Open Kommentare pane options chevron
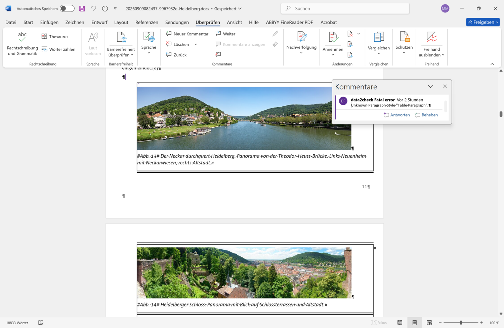This screenshot has width=504, height=328. point(430,87)
